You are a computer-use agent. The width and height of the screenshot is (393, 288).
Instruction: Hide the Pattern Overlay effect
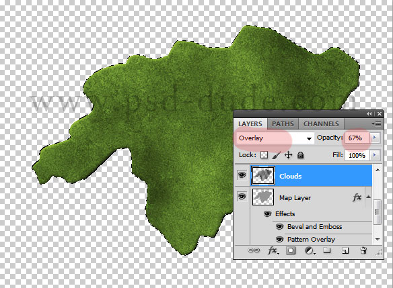279,239
